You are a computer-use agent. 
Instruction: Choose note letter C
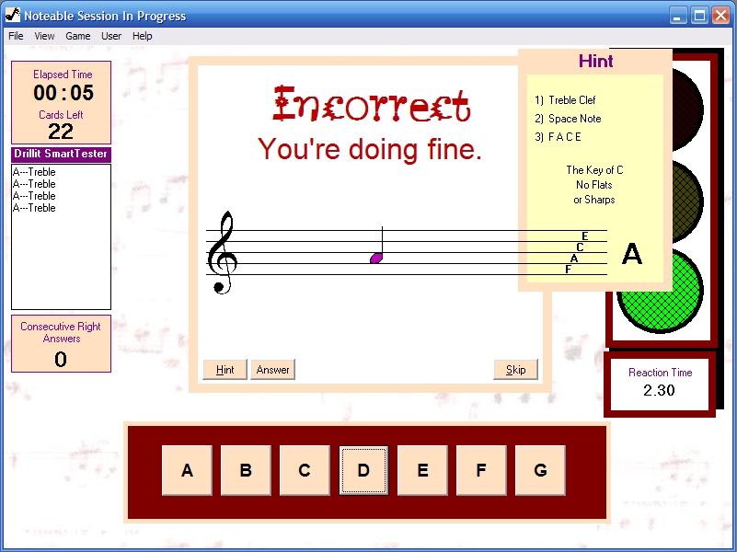click(x=305, y=470)
